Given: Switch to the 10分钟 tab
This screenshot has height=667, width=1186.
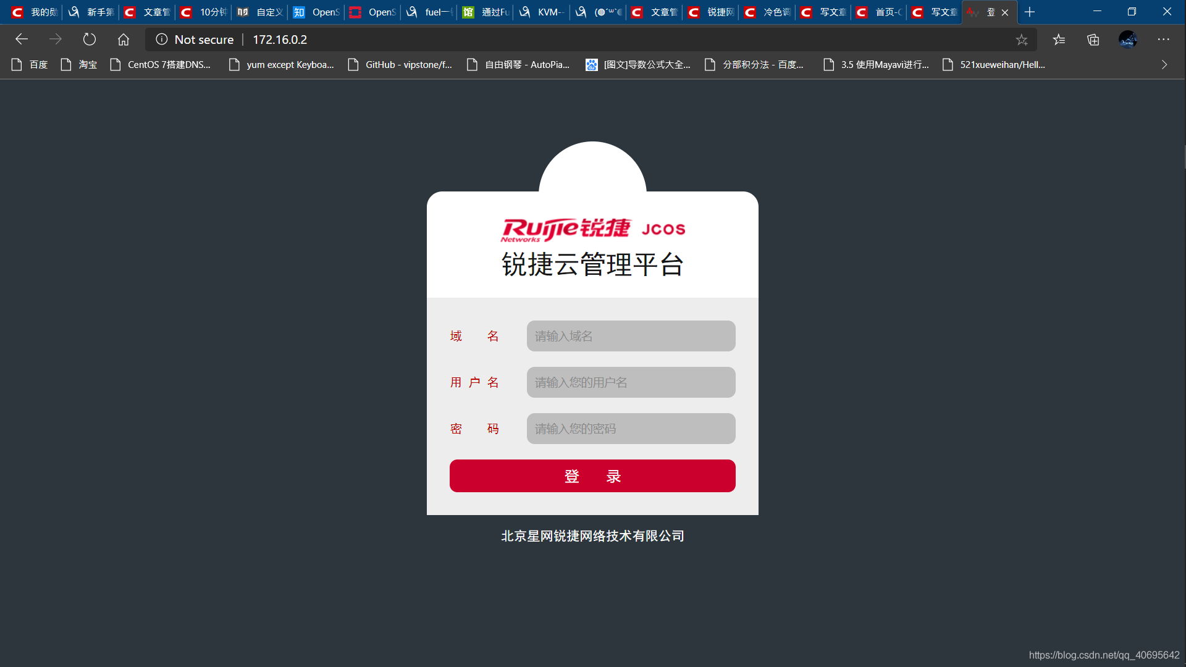Looking at the screenshot, I should click(x=204, y=12).
